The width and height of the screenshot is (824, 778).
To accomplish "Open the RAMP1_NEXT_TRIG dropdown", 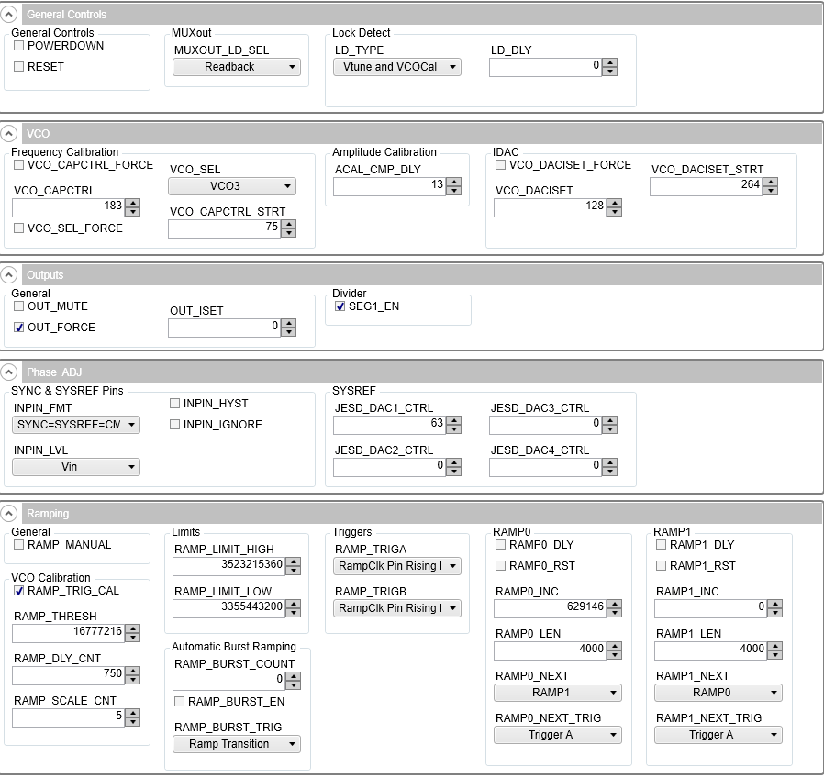I will (x=718, y=735).
